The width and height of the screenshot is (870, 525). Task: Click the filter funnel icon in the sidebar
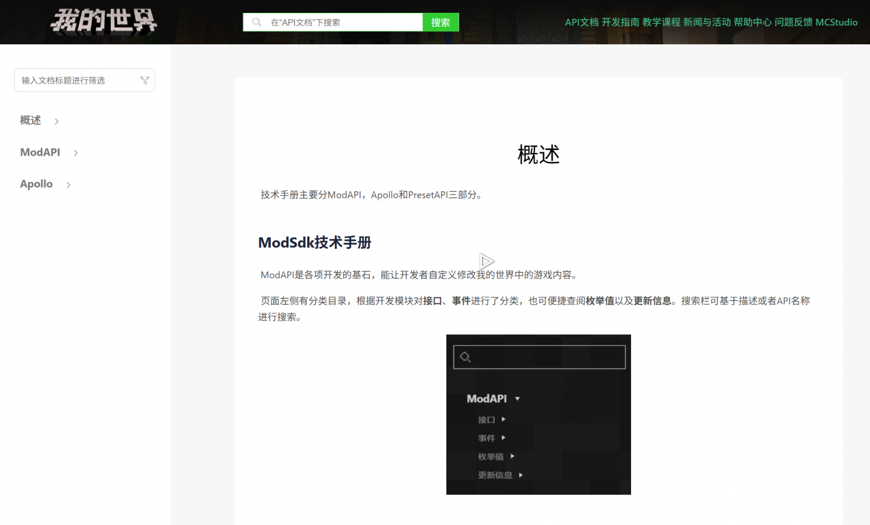tap(145, 80)
